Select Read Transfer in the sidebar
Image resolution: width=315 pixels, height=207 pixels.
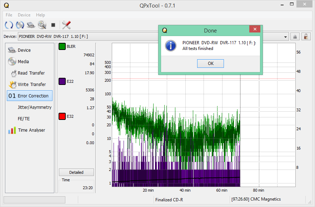coord(30,73)
